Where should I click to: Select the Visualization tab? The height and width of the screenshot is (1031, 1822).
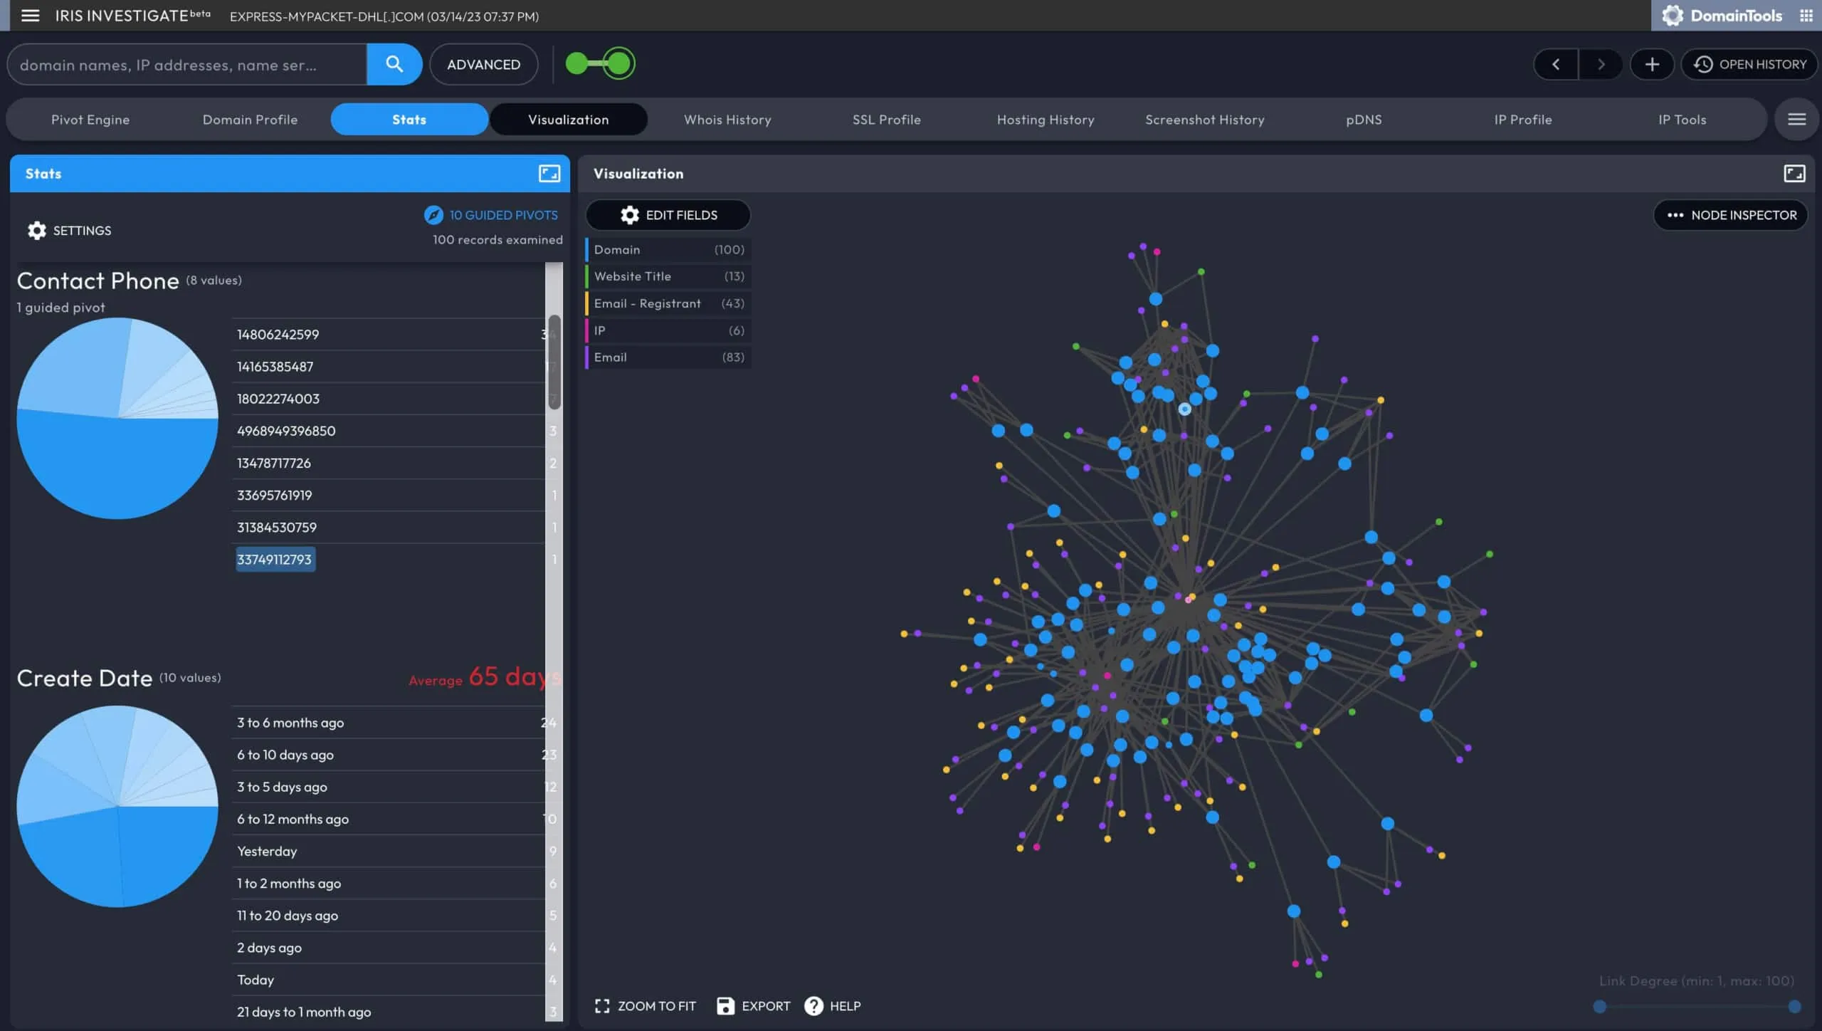(x=569, y=120)
